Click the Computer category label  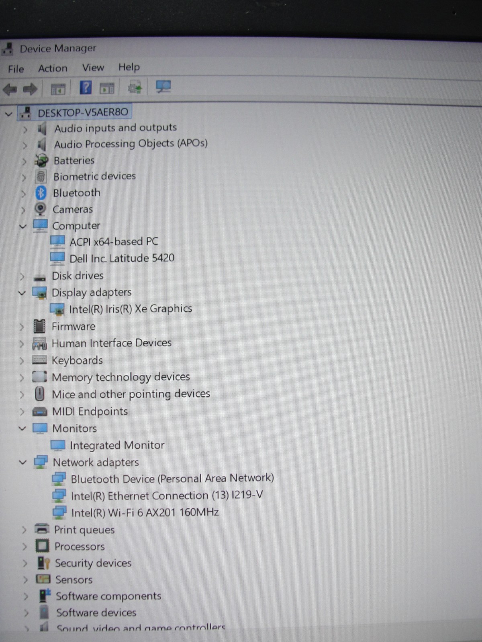click(76, 226)
